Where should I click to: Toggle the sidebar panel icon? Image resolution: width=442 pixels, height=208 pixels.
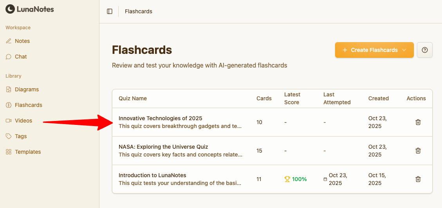click(x=110, y=11)
